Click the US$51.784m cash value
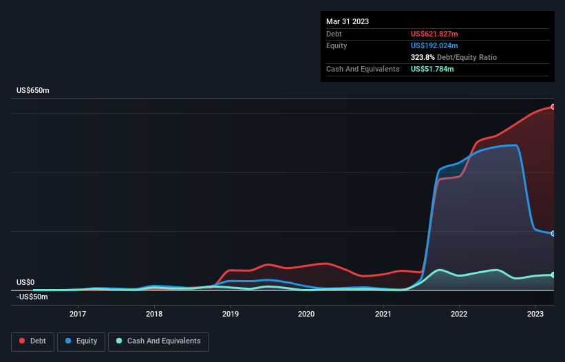 (x=432, y=69)
